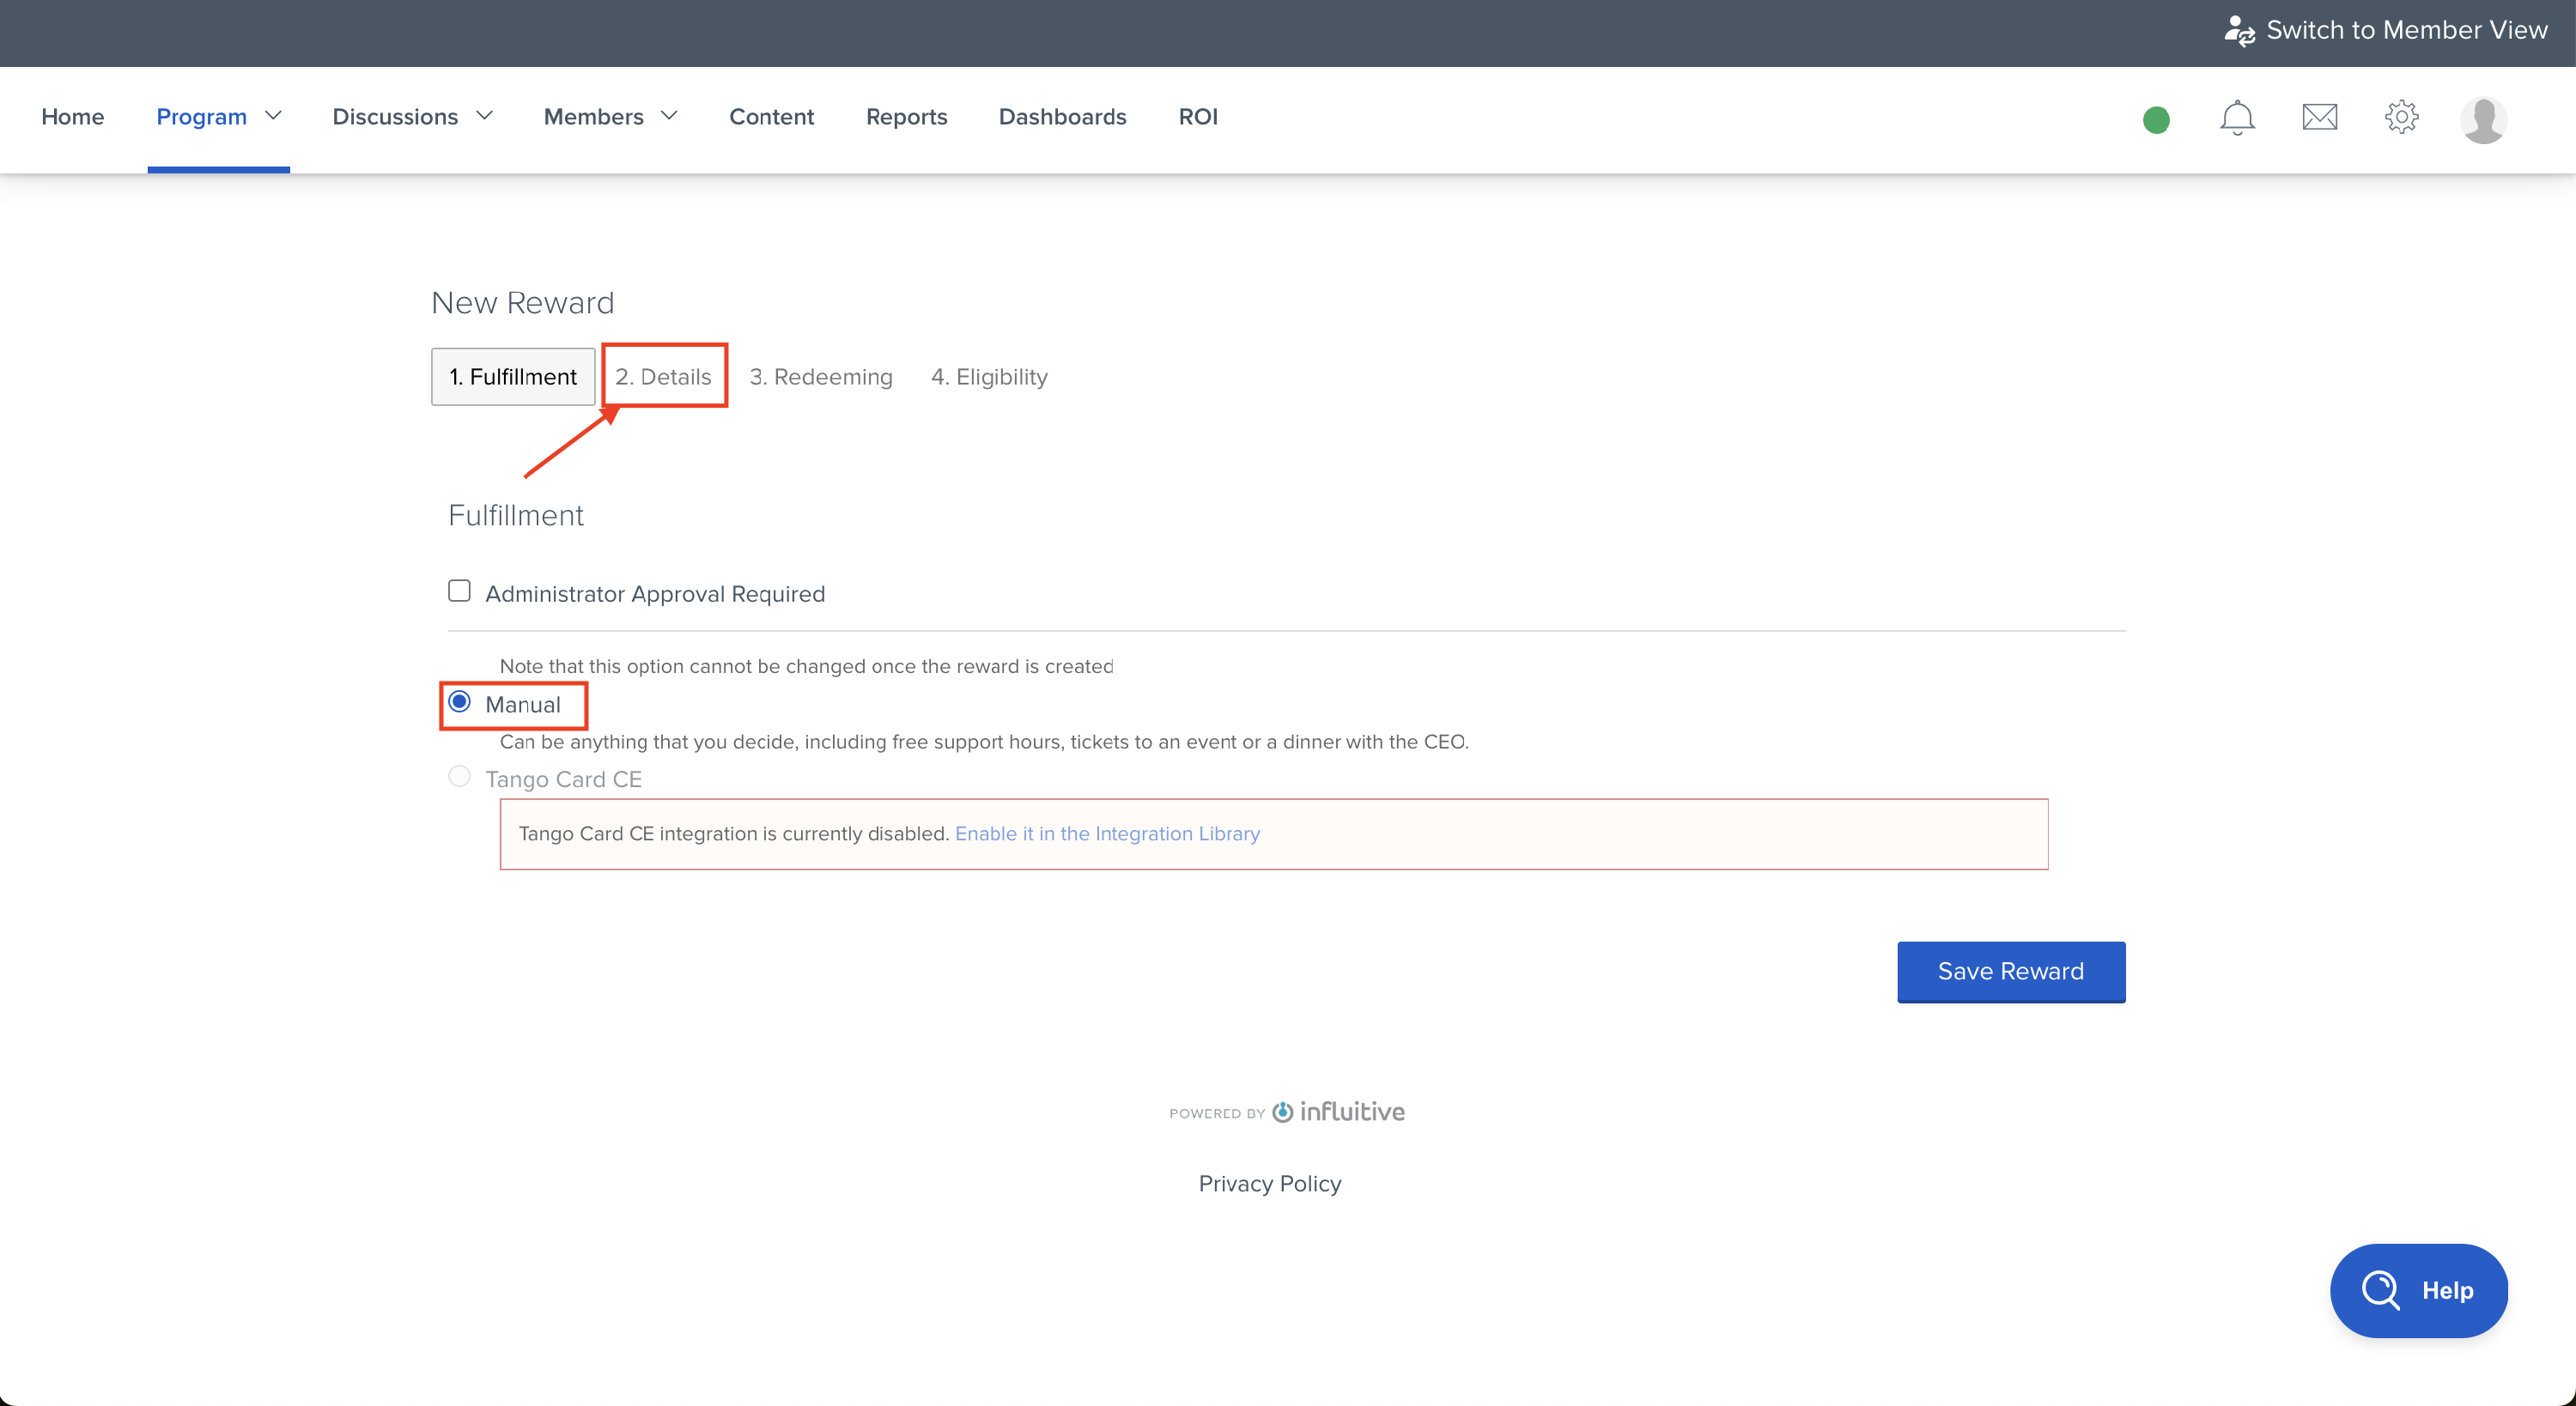2576x1406 pixels.
Task: Open the ROI menu item
Action: [x=1198, y=117]
